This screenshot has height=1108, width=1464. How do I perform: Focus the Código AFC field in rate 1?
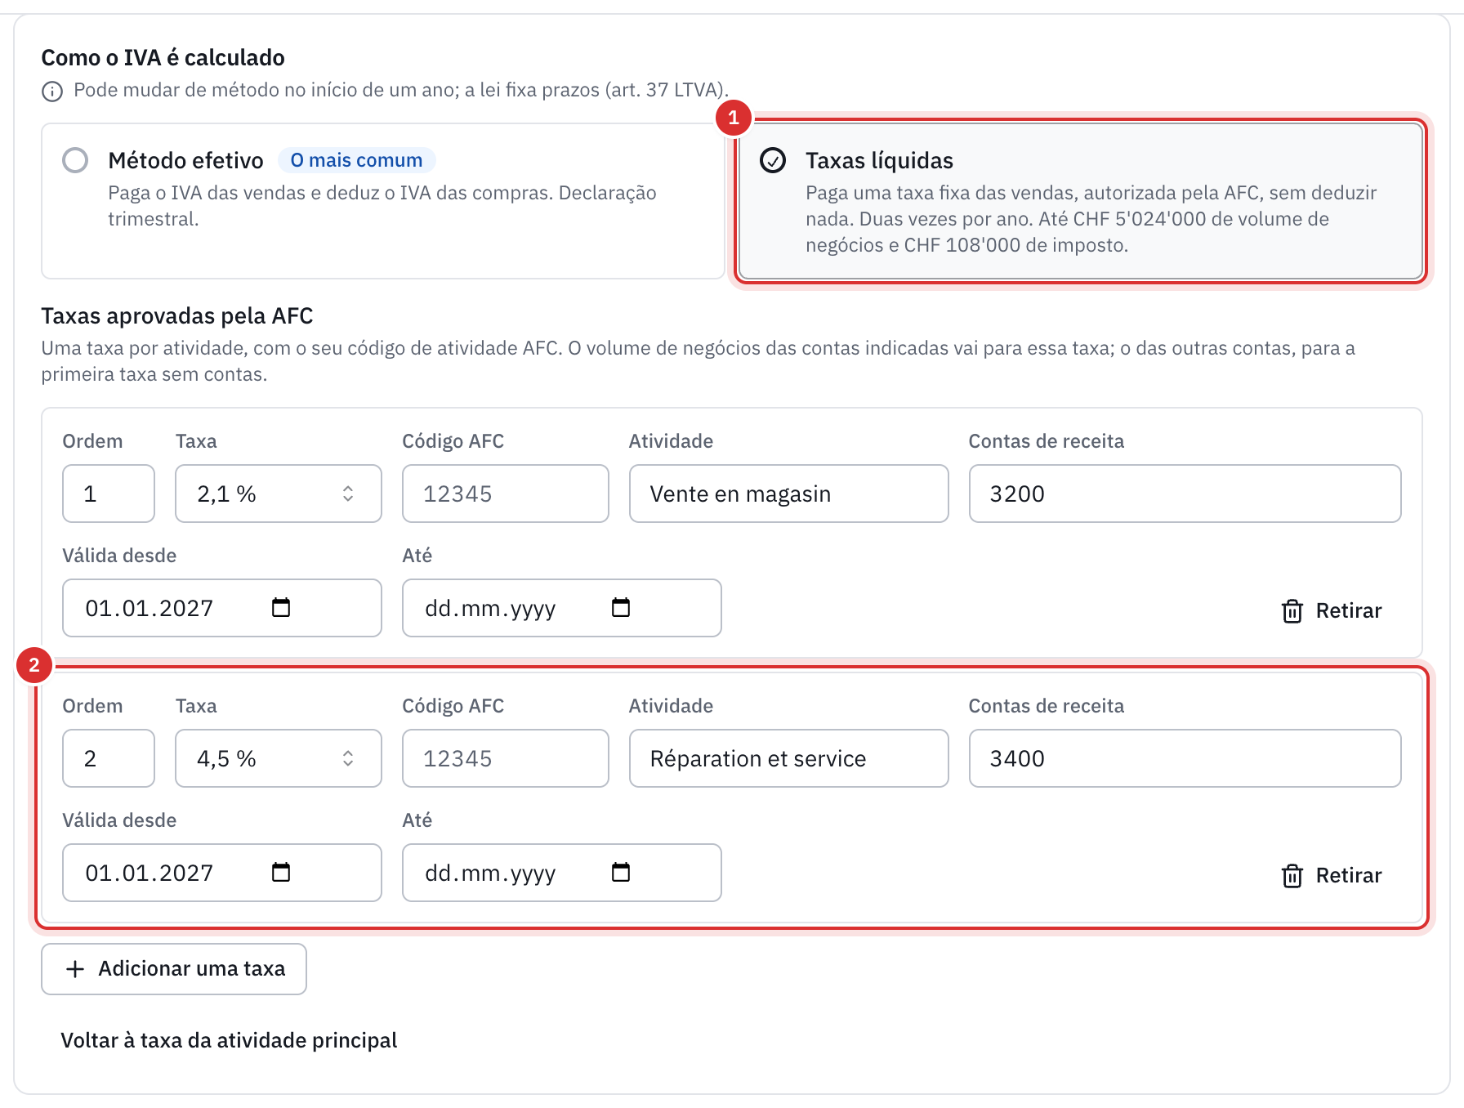coord(506,494)
